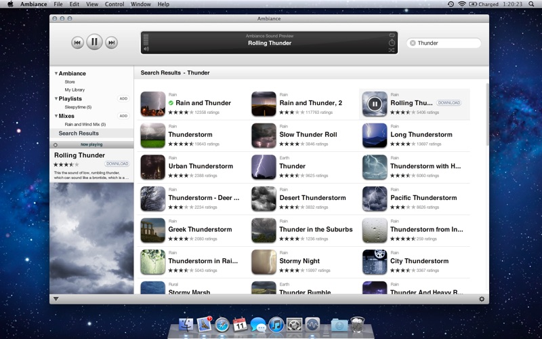Clear the Thunder search field
This screenshot has width=542, height=339.
(x=413, y=43)
